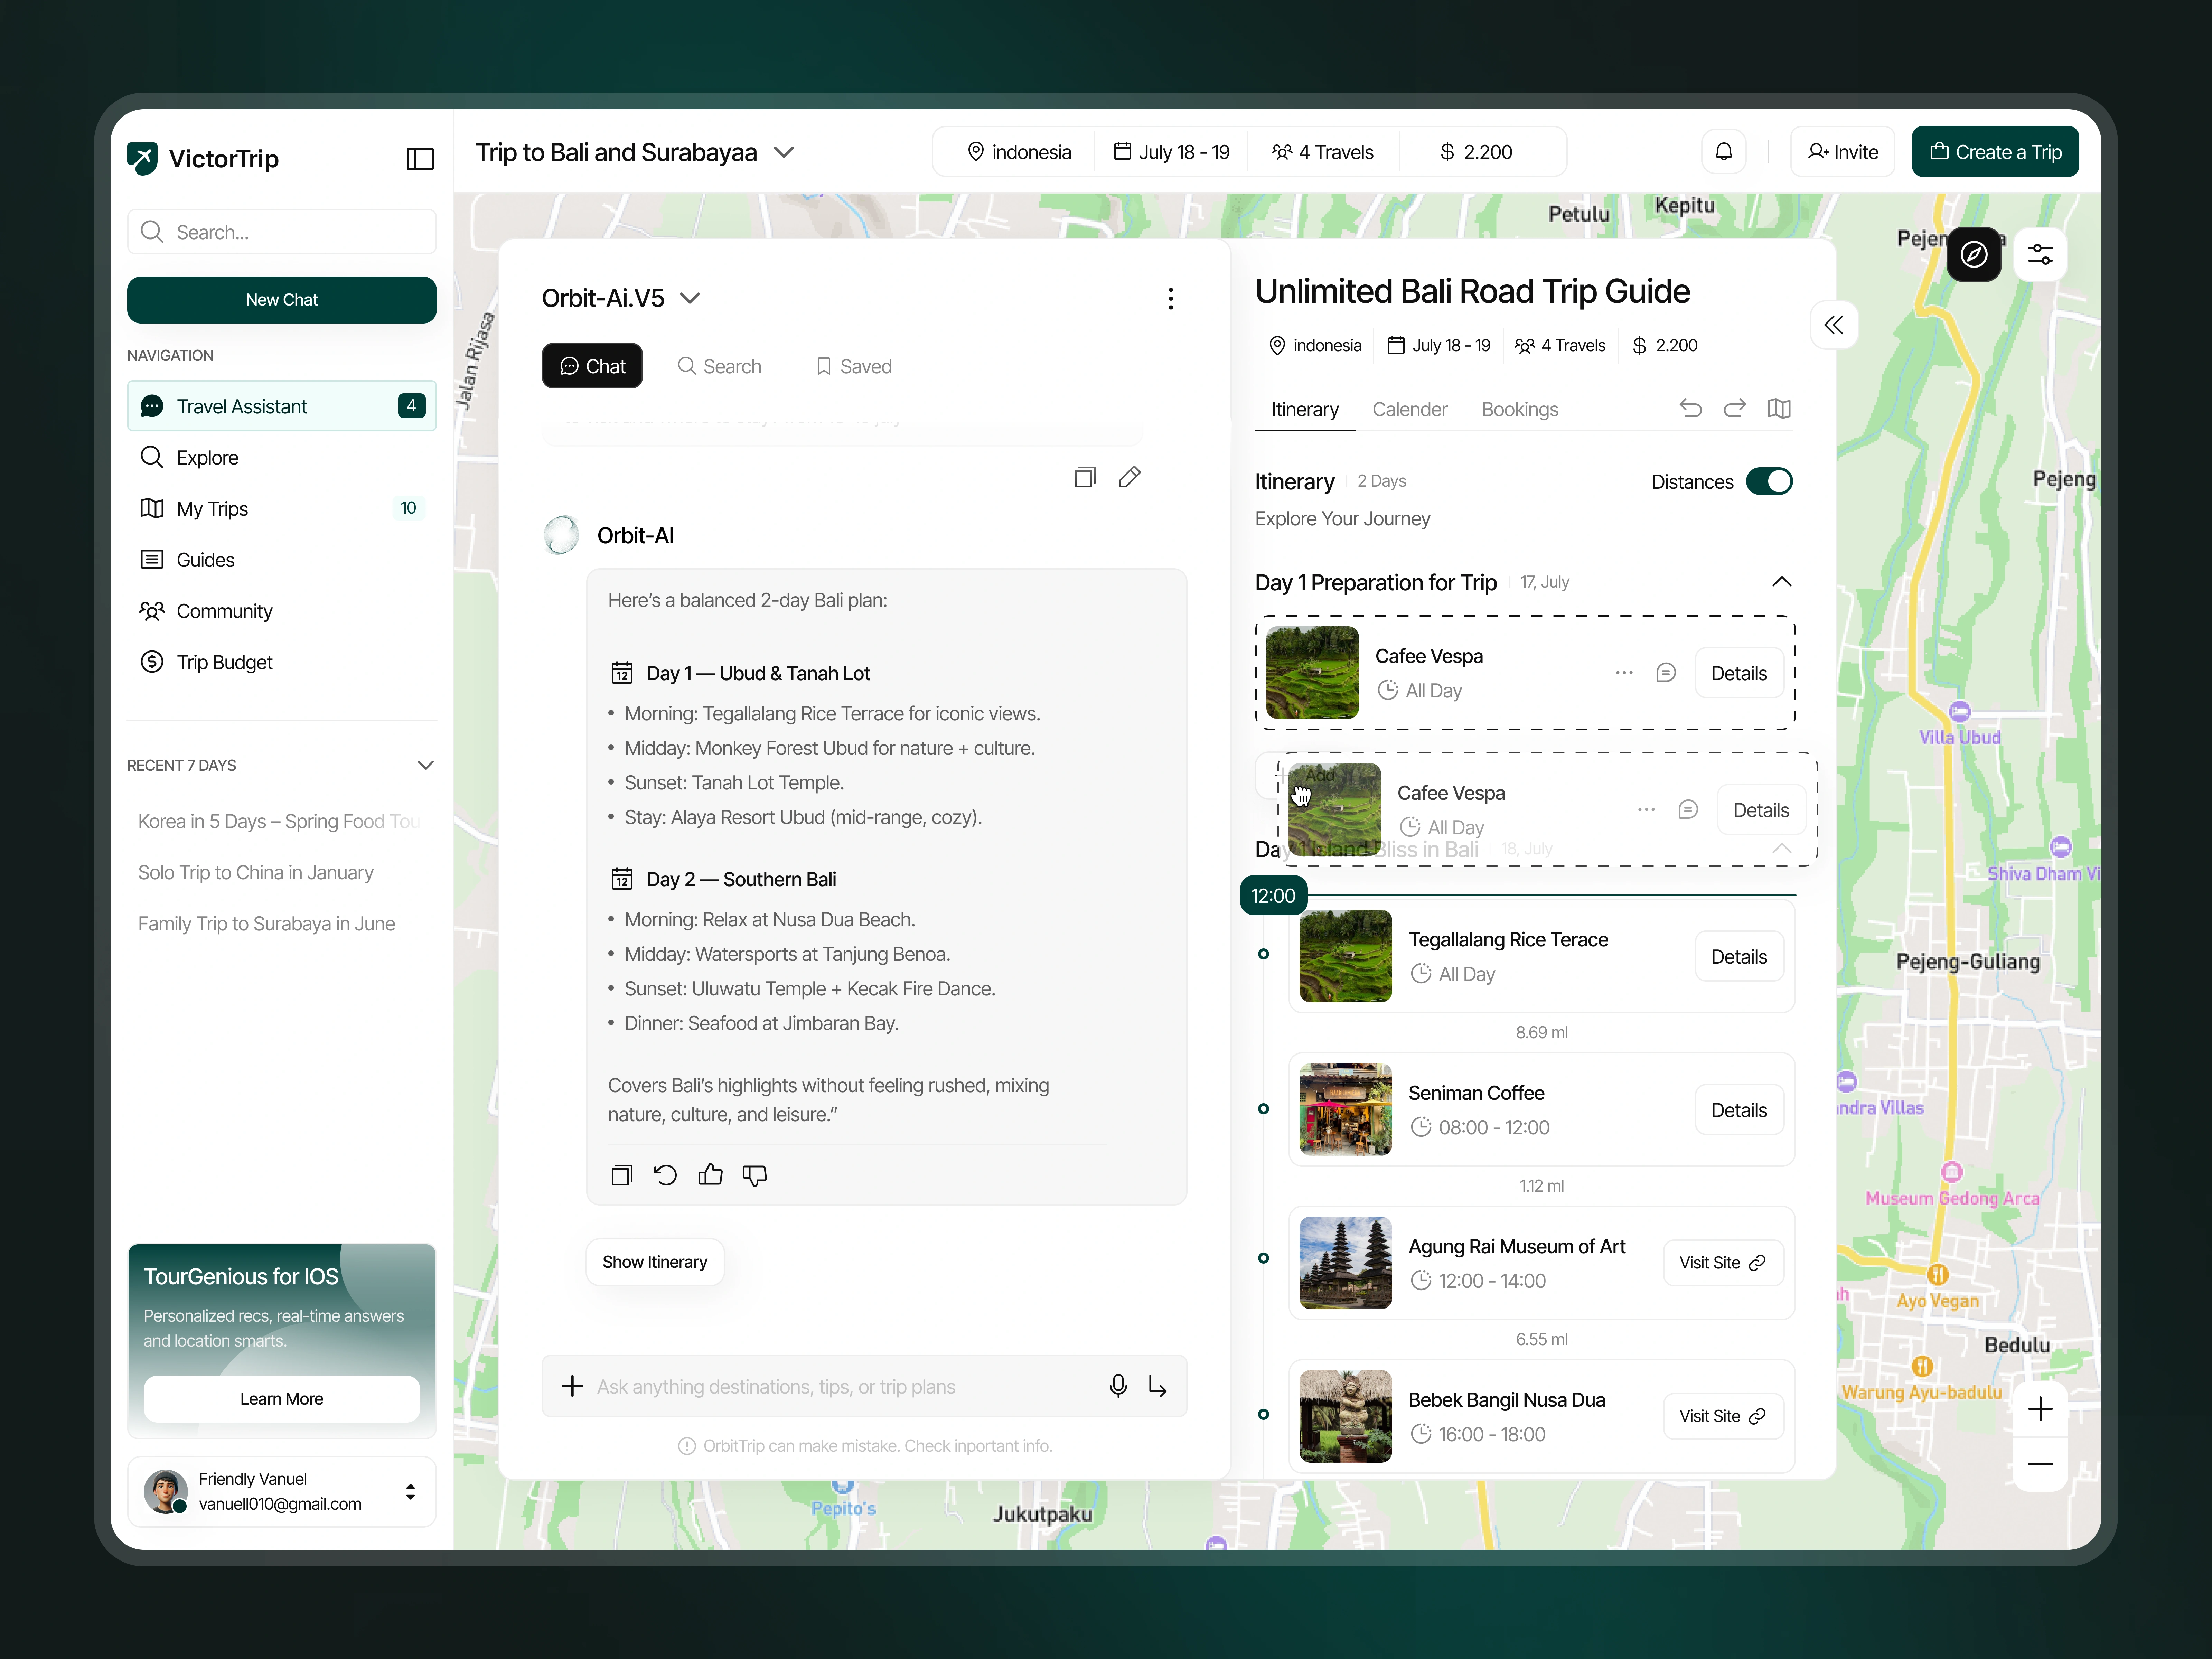Open Orbit-Ai chat three-dot menu
Screen dimensions: 2212x1659
1171,299
